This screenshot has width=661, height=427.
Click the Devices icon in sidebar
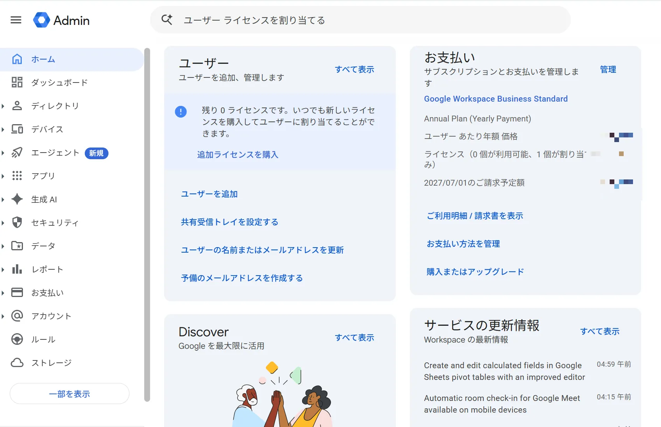[17, 129]
